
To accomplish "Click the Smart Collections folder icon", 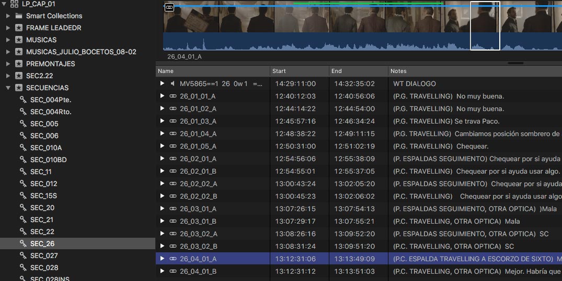I will [19, 16].
